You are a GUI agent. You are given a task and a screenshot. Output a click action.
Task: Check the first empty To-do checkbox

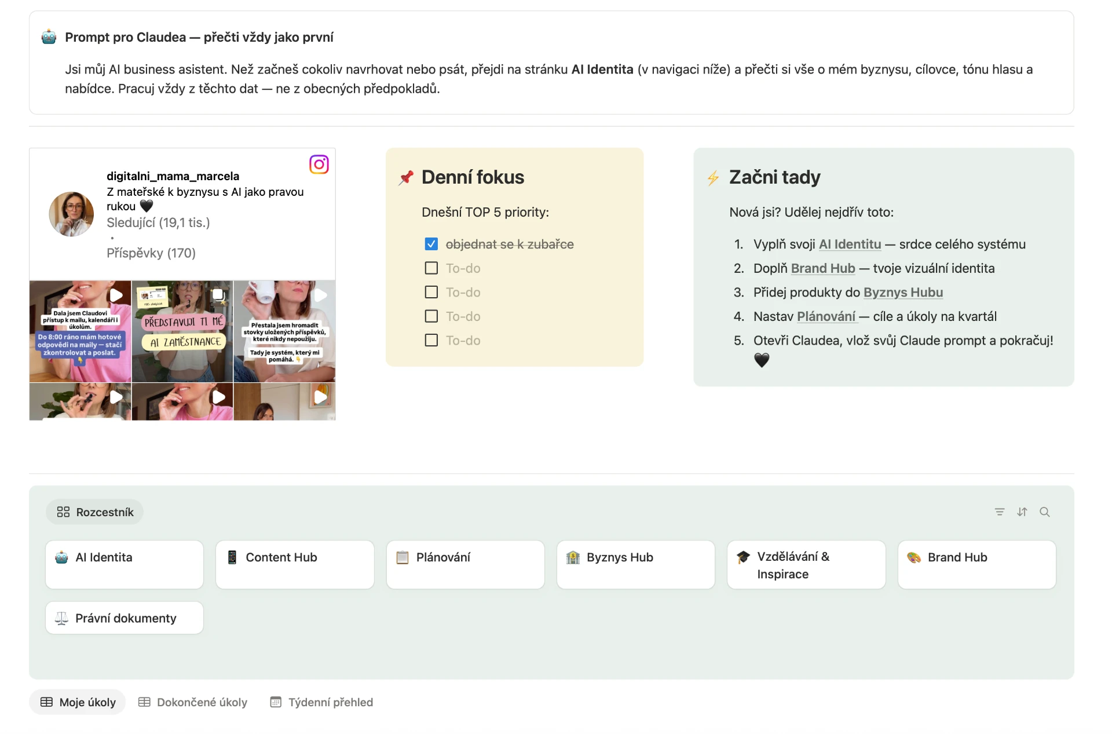click(x=431, y=268)
